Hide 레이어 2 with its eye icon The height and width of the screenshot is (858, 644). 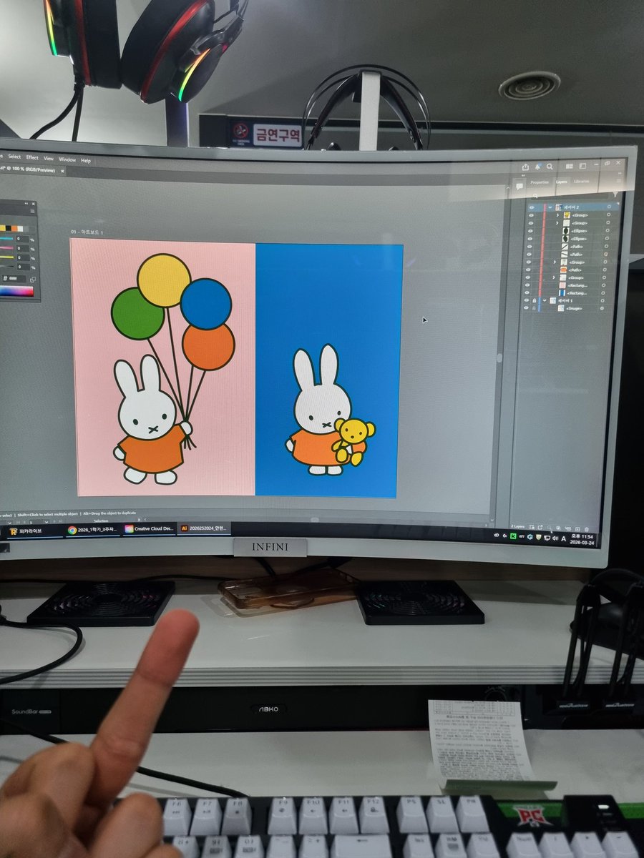pos(532,207)
